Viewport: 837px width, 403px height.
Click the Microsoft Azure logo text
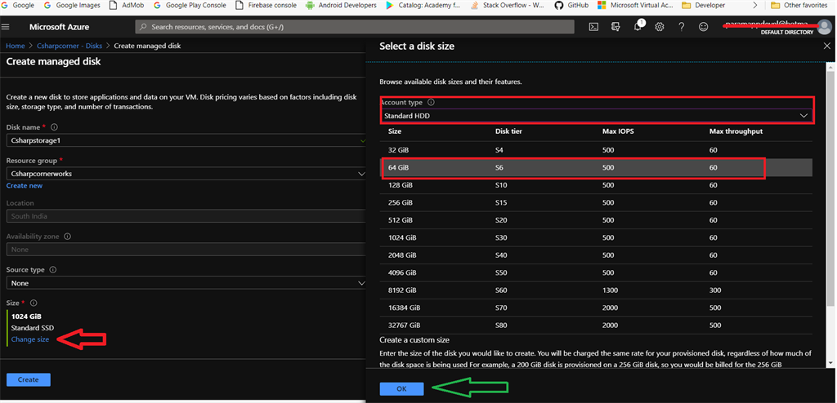[59, 27]
